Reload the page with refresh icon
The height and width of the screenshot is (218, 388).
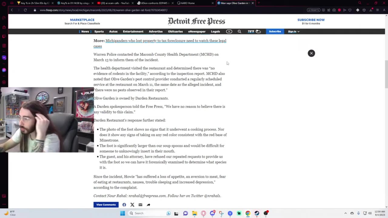(x=25, y=10)
